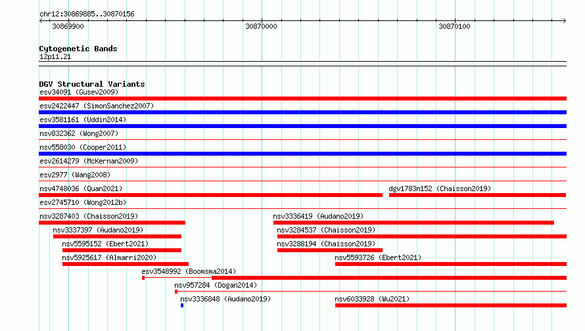The image size is (585, 331).
Task: Open the DGV Structural Variants track title
Action: [x=92, y=84]
